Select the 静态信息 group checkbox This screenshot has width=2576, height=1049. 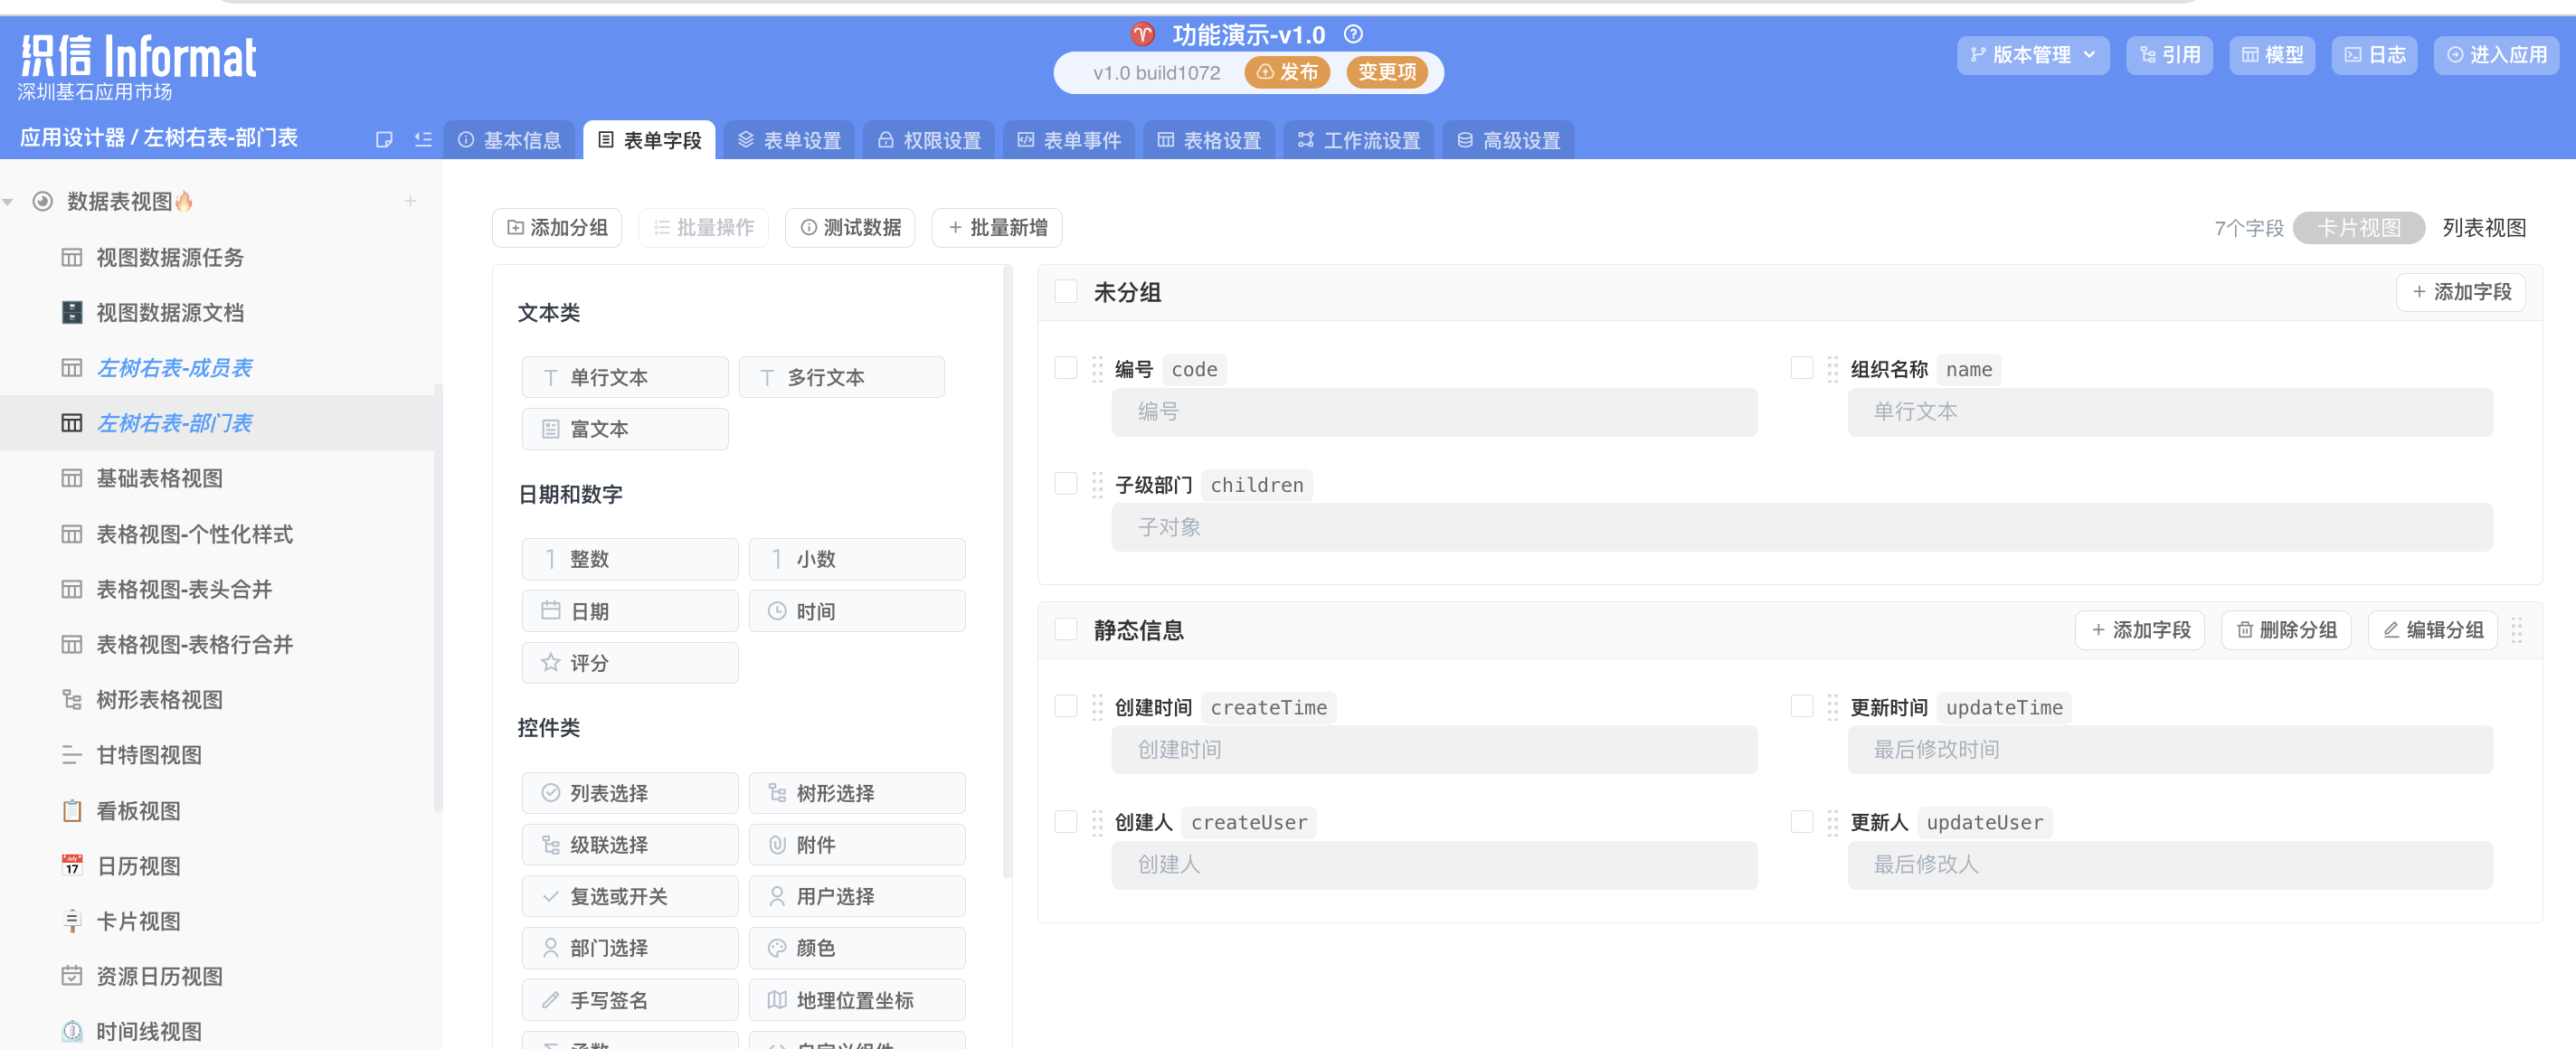1065,628
